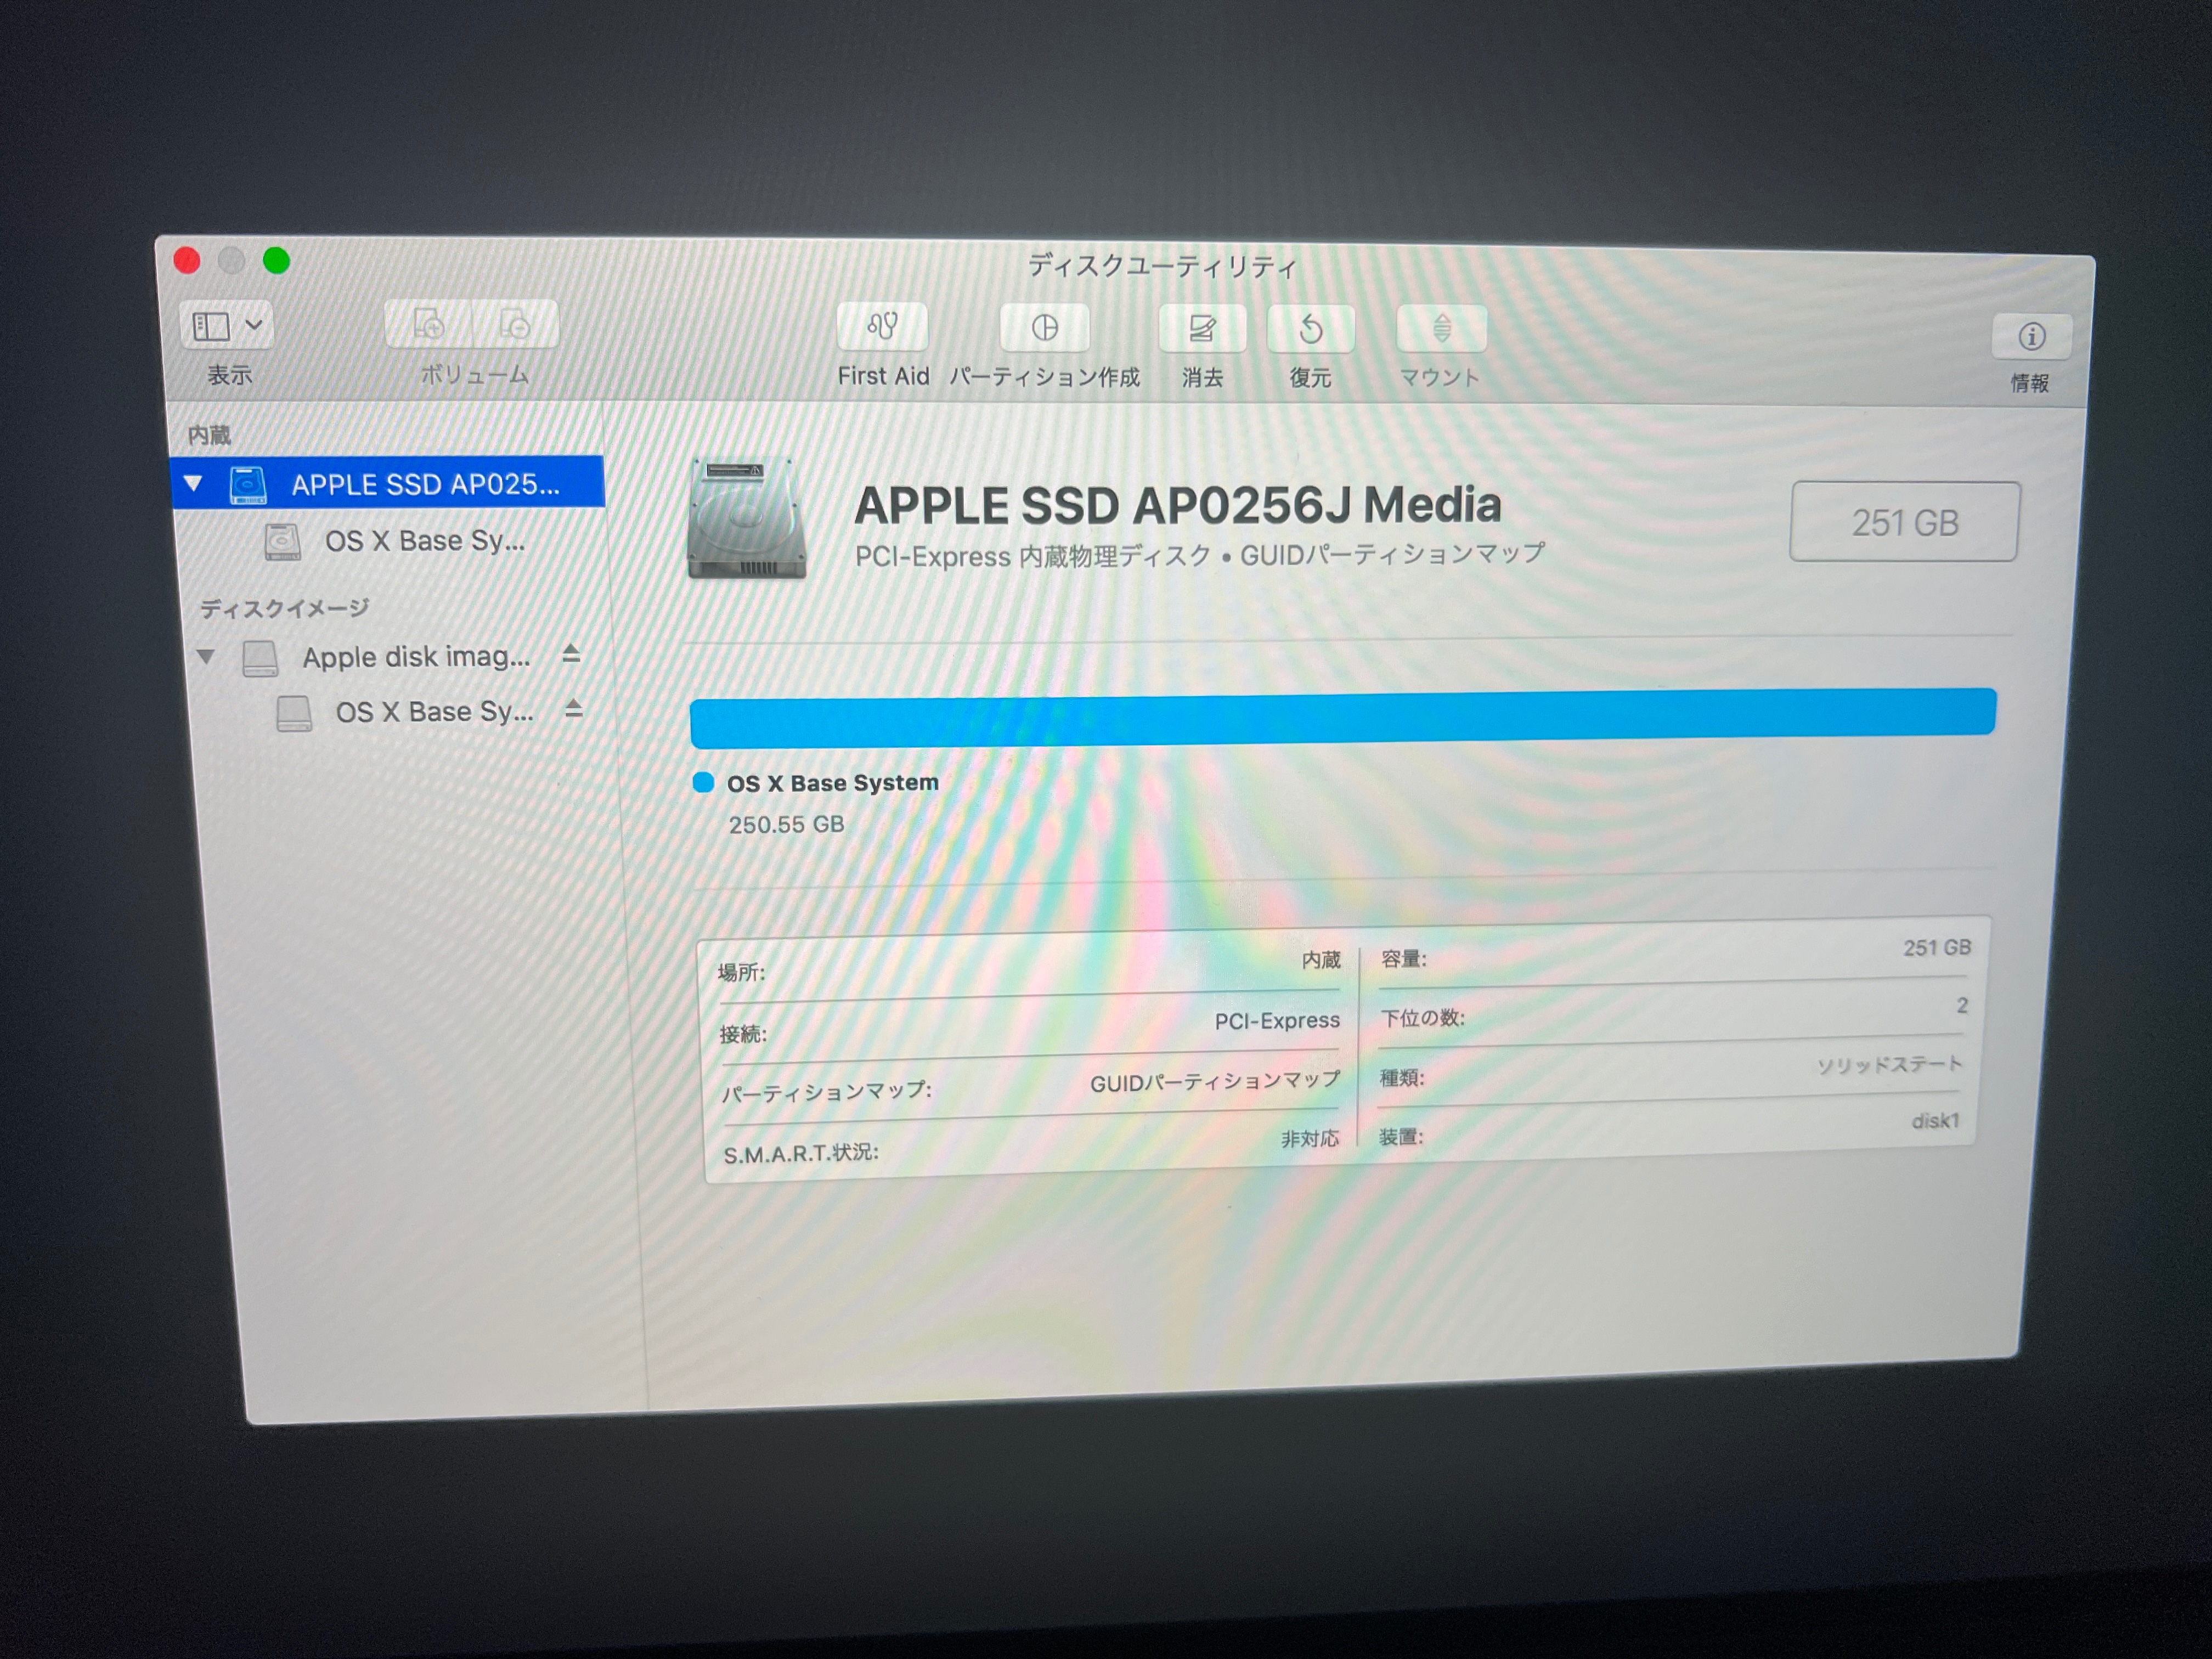Click the 内蔵 sidebar section header
Screen dimensions: 2212x1659
pos(209,435)
